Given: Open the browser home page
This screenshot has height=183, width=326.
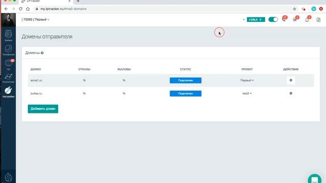Looking at the screenshot, I should tap(28, 9).
